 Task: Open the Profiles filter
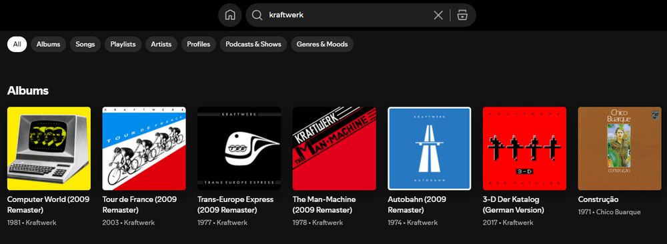(199, 44)
